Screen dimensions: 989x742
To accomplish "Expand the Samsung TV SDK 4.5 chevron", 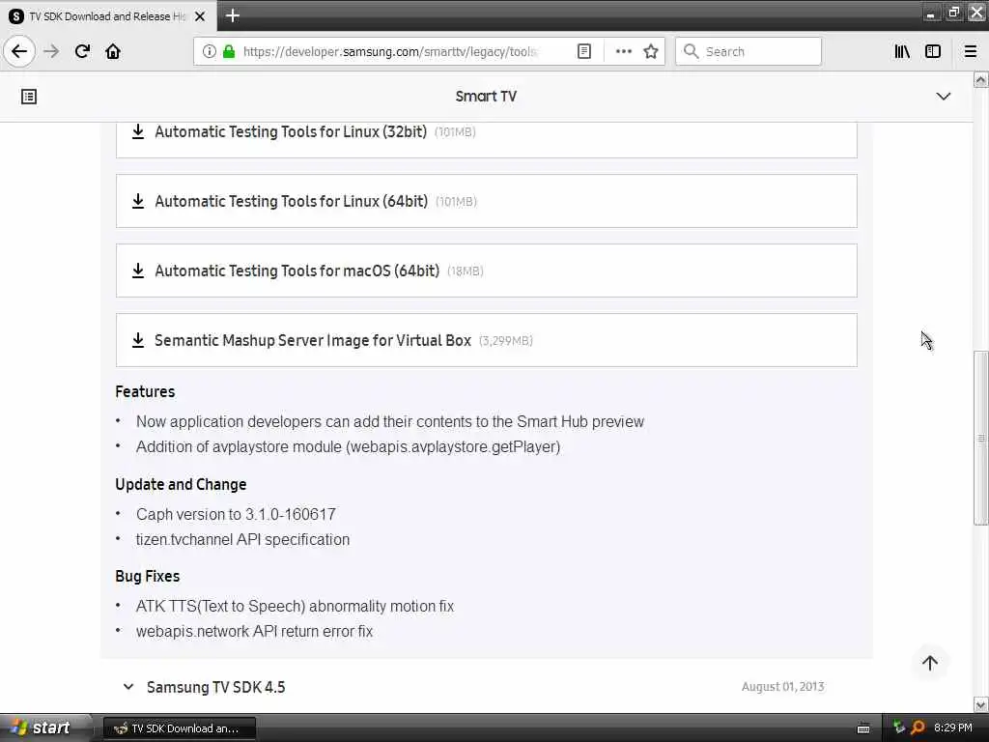I will (128, 687).
